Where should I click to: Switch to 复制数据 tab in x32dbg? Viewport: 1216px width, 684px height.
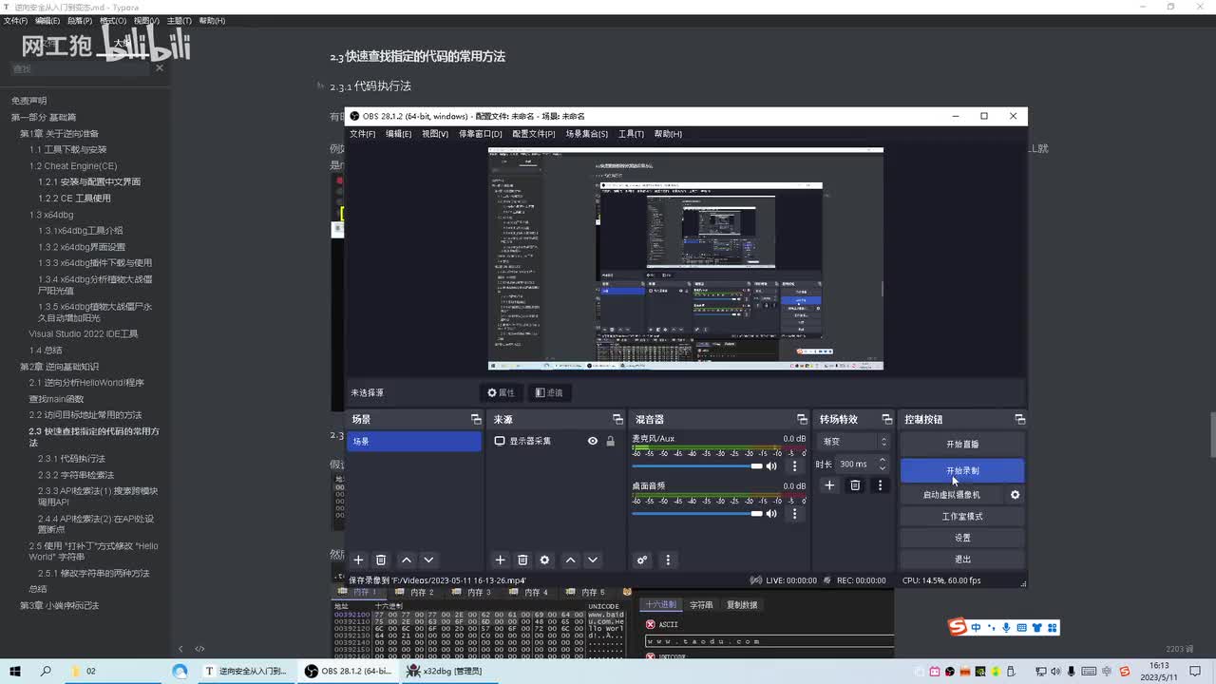point(742,605)
